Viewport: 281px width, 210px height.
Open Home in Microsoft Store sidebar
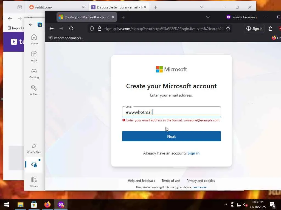(34, 39)
